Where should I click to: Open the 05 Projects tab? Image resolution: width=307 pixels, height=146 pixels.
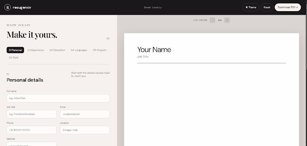click(x=99, y=50)
